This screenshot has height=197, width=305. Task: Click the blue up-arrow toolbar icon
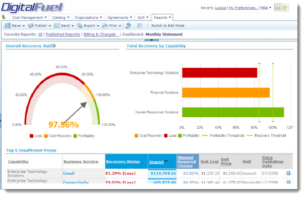pos(128,26)
